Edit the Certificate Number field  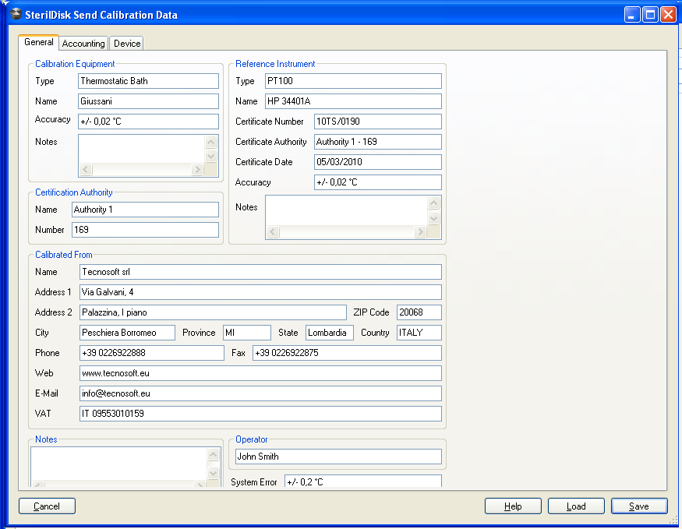378,122
